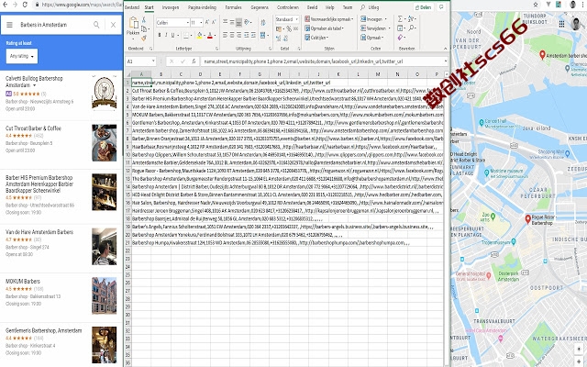The width and height of the screenshot is (587, 367).
Task: Open the Any rating dropdown in Maps
Action: pyautogui.click(x=22, y=56)
